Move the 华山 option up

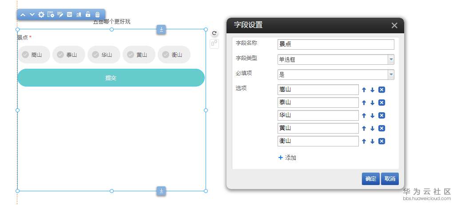point(364,115)
